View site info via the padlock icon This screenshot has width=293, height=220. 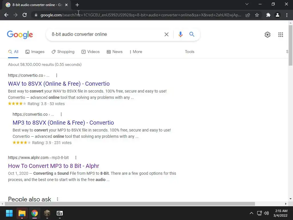36,15
